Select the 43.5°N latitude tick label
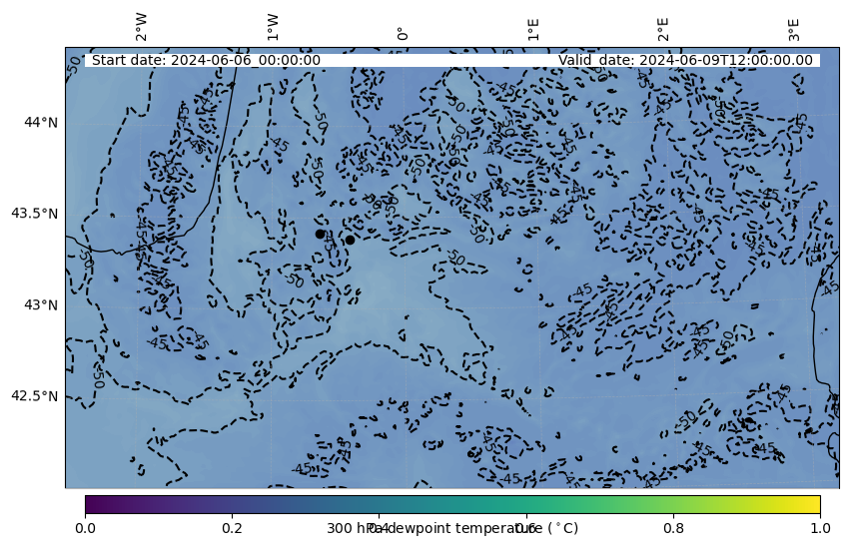The height and width of the screenshot is (556, 849). point(34,214)
